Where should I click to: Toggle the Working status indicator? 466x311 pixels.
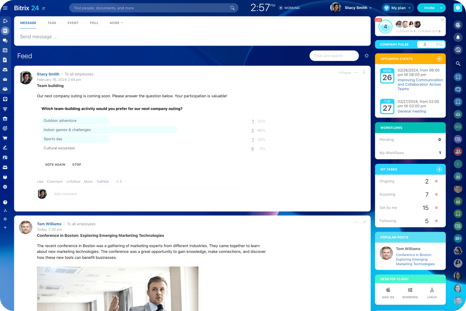click(289, 8)
